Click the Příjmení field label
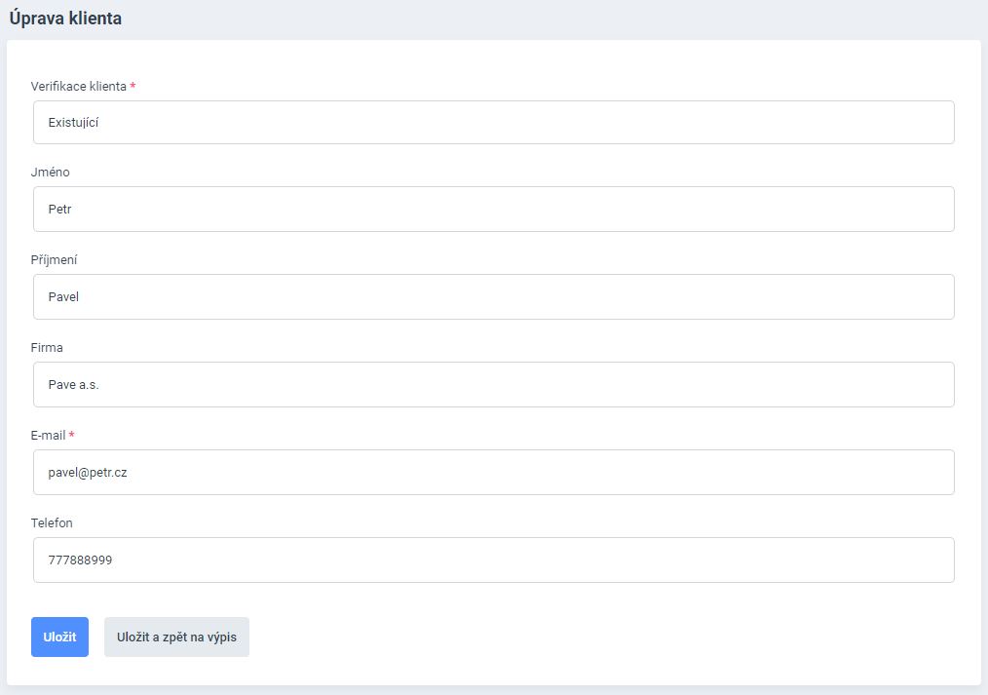 (55, 260)
